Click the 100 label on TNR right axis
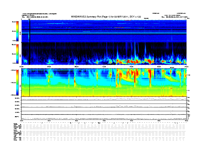Image resolution: width=201 pixels, height=155 pixels. click(x=189, y=75)
